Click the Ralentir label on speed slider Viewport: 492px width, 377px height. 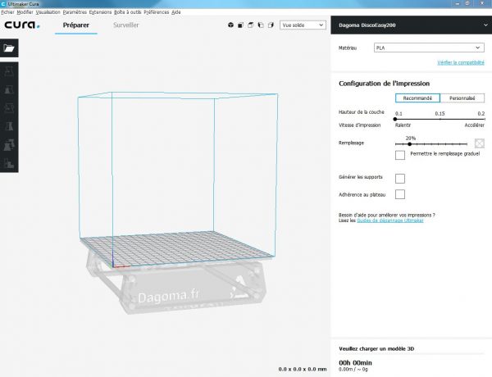click(403, 125)
